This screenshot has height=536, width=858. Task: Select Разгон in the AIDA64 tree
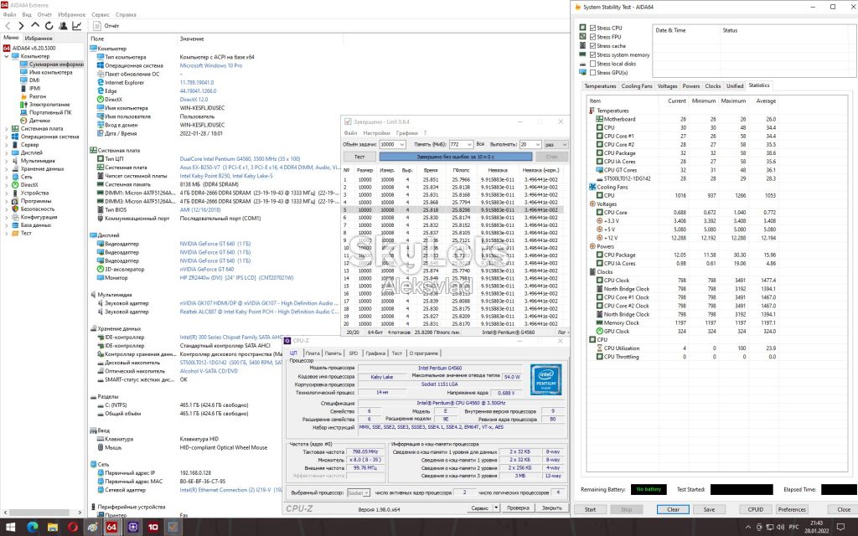click(37, 96)
